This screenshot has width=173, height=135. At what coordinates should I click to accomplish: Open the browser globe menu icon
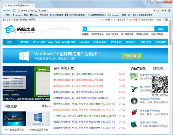pyautogui.click(x=169, y=10)
